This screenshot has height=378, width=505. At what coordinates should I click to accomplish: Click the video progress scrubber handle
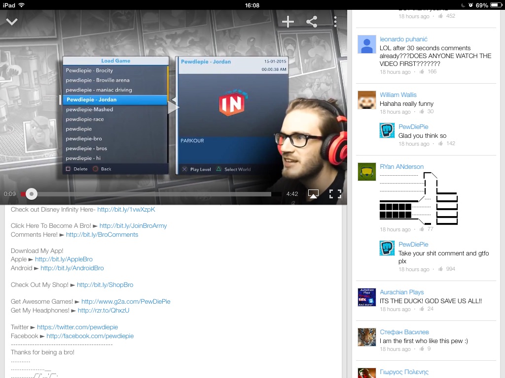point(32,194)
